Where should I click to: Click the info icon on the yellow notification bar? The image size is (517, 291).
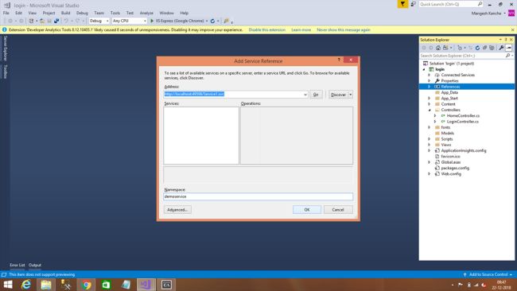(x=4, y=29)
